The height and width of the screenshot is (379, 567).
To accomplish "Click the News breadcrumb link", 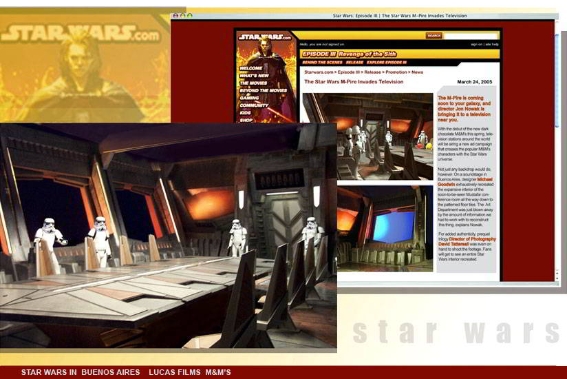I will coord(417,72).
